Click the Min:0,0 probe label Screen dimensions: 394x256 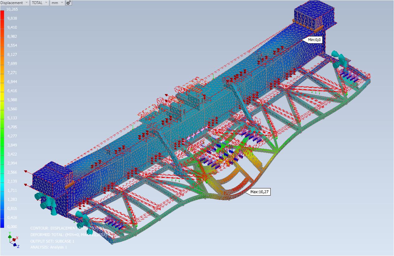(312, 40)
